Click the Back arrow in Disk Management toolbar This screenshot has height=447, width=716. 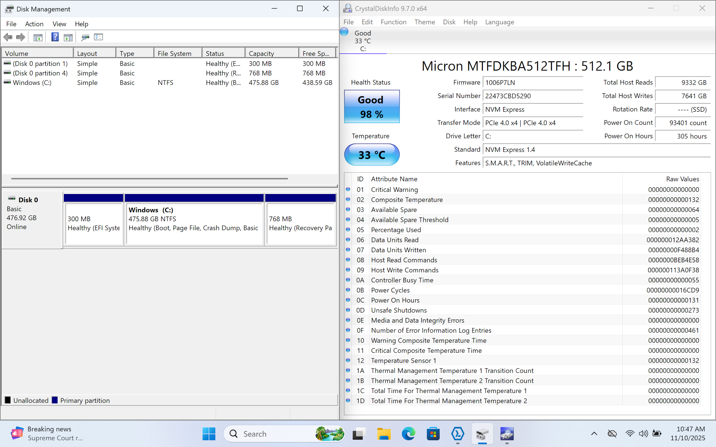tap(8, 37)
